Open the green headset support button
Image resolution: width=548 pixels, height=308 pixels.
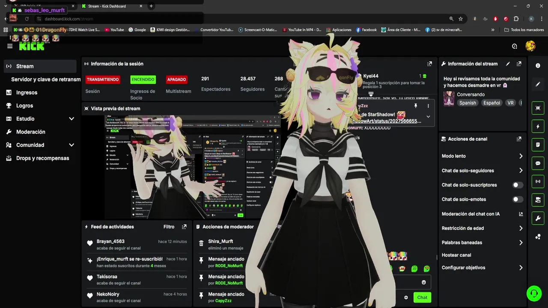534,293
